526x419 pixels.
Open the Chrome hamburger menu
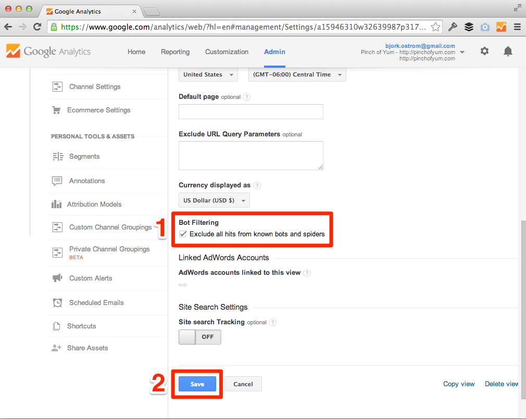[x=517, y=27]
